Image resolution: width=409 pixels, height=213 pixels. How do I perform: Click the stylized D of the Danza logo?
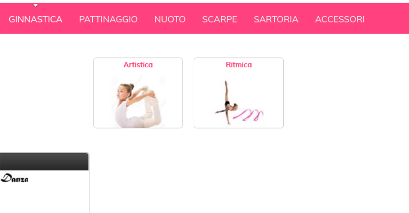coord(6,178)
